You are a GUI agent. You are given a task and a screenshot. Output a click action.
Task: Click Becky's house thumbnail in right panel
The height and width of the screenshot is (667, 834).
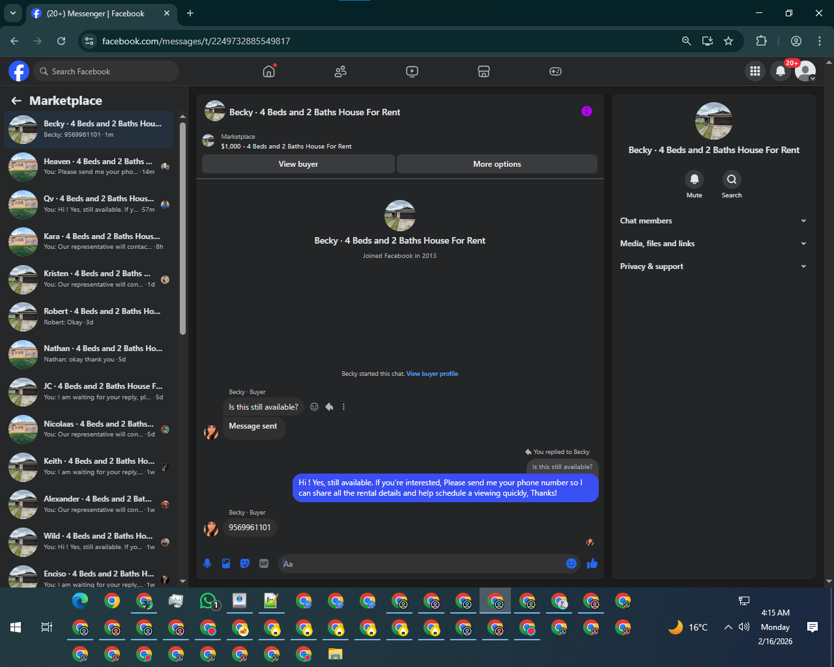714,121
